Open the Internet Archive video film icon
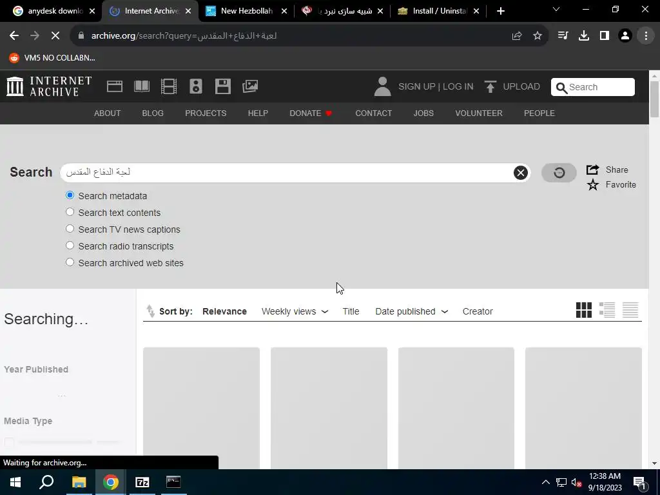The height and width of the screenshot is (495, 660). click(x=169, y=86)
